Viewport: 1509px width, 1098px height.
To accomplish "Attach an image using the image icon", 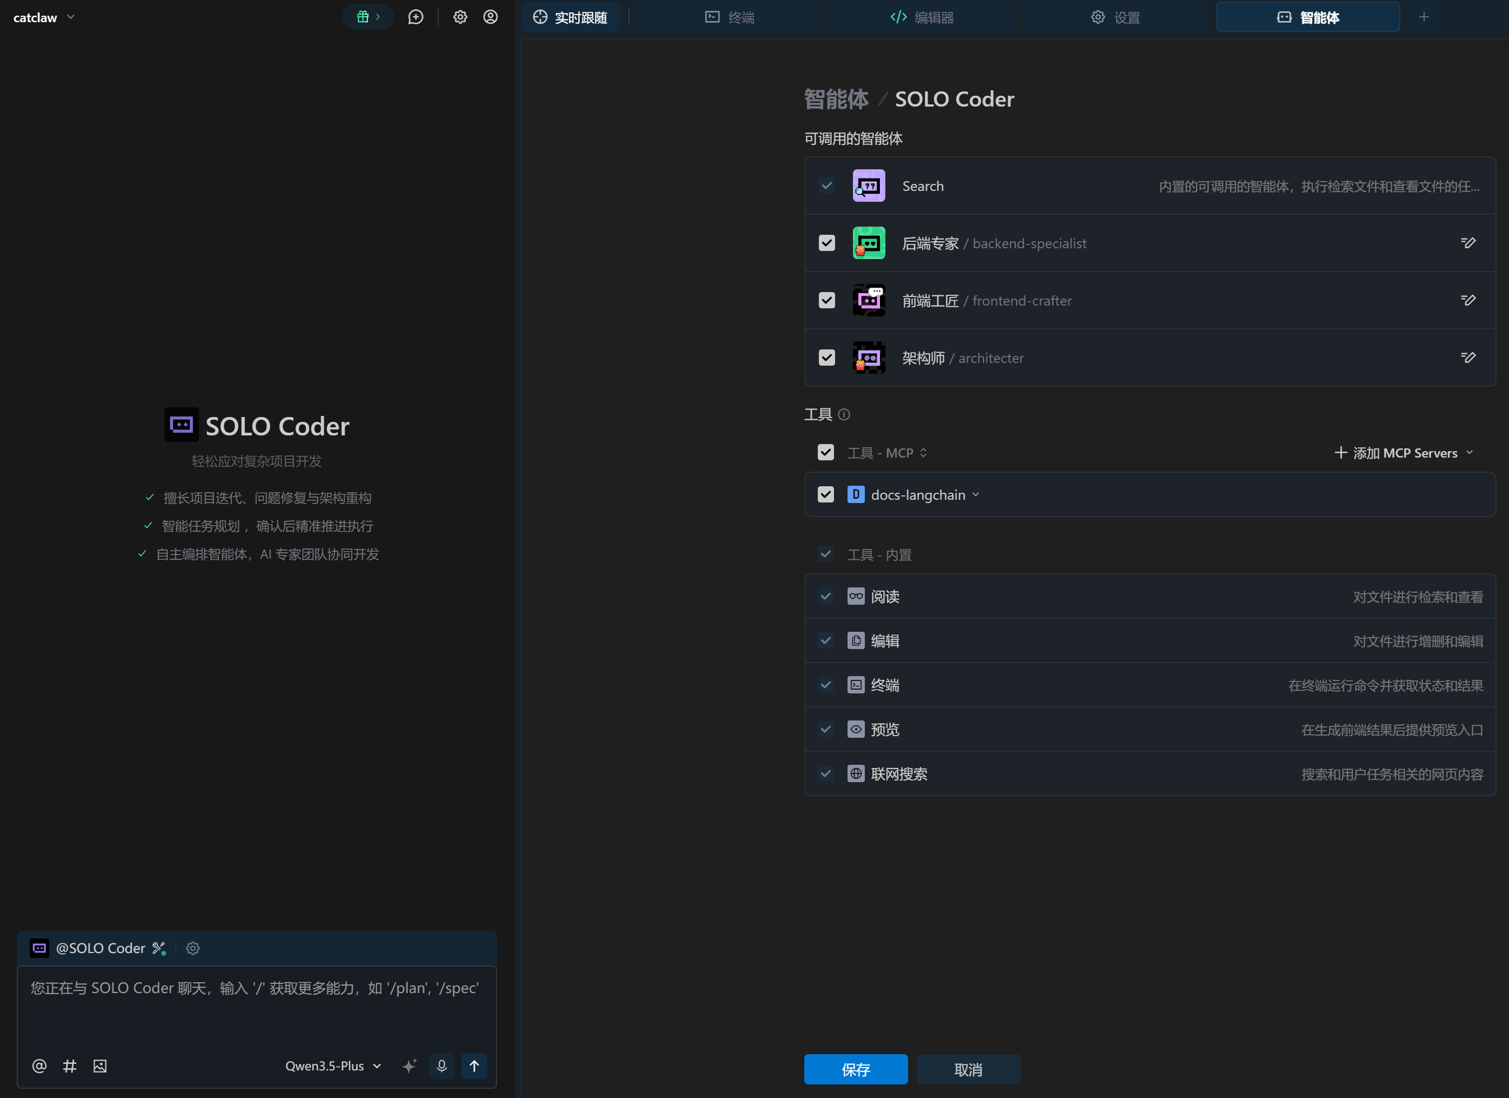I will [x=100, y=1066].
